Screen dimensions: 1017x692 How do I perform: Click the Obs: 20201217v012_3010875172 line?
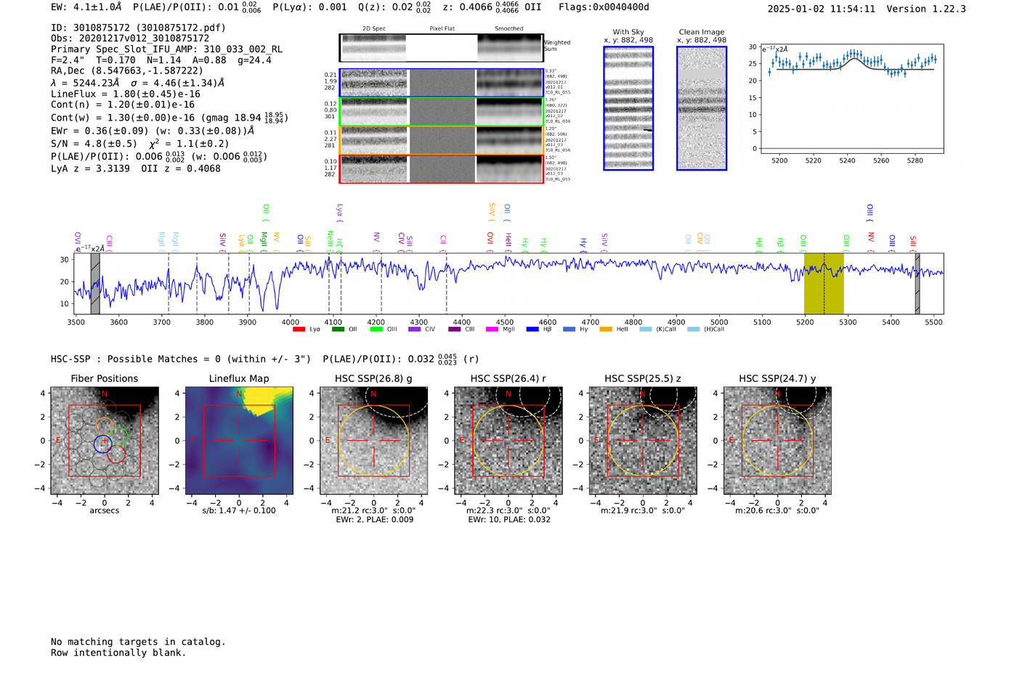coord(130,38)
